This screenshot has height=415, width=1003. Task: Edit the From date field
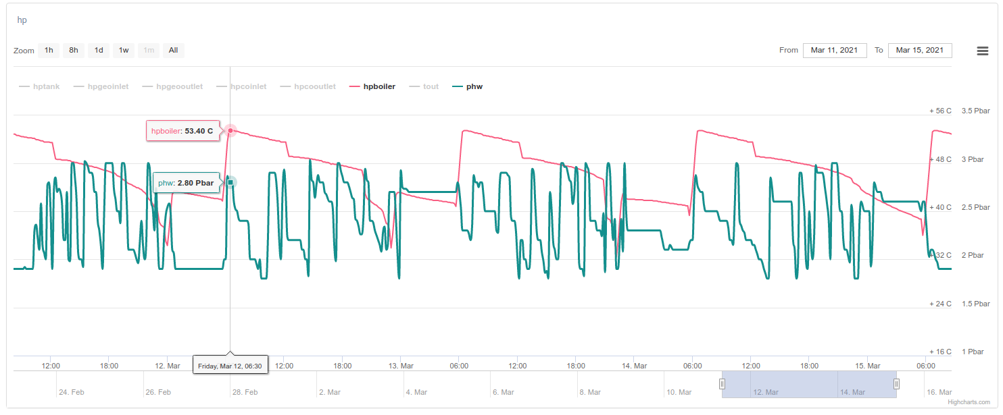(835, 50)
